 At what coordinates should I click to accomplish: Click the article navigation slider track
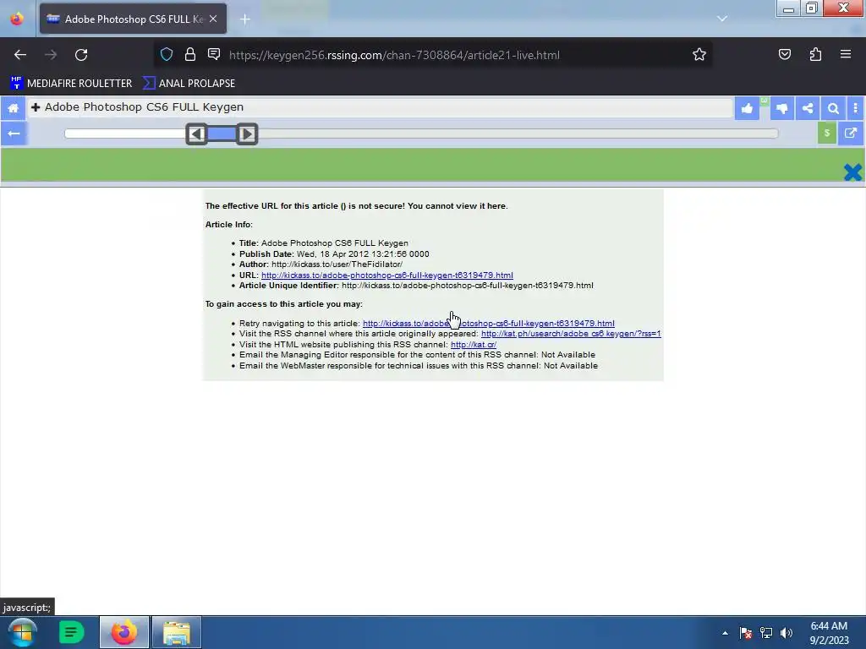coord(421,134)
